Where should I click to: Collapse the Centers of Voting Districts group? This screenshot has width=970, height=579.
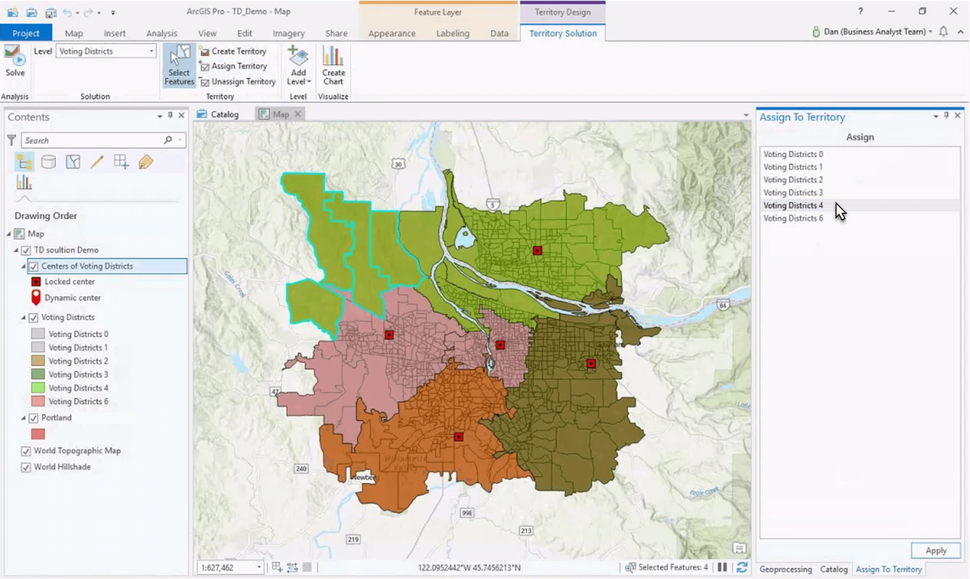pos(23,266)
